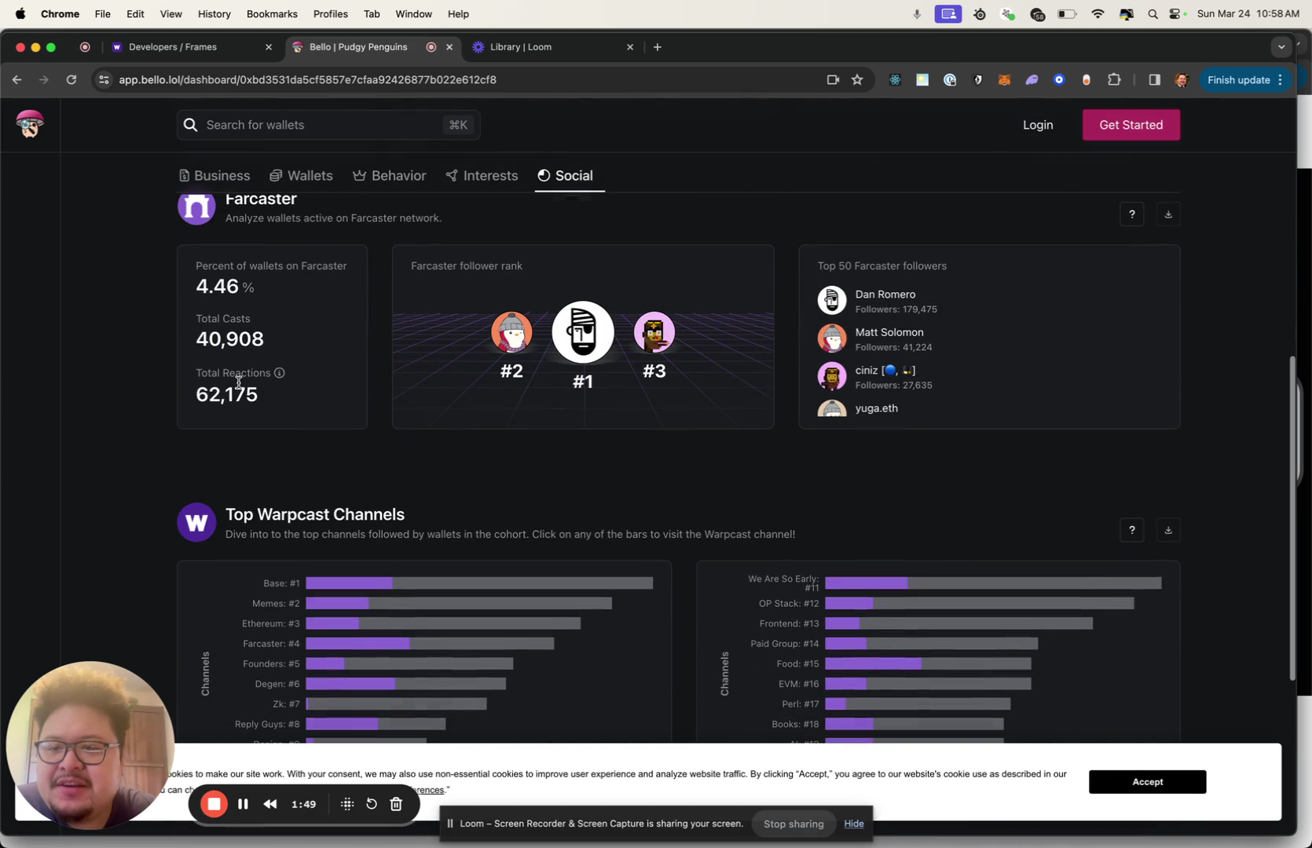
Task: Click the MetaMask fox extension icon
Action: click(x=1004, y=79)
